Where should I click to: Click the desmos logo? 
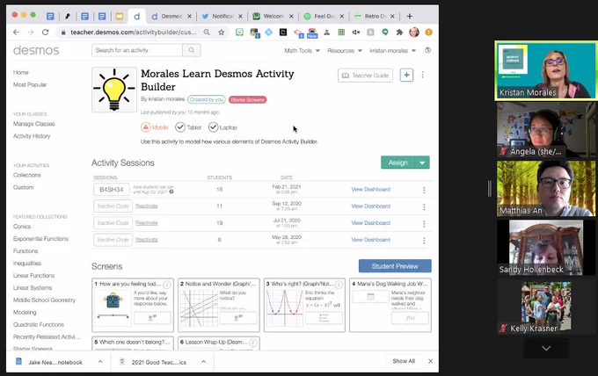[36, 50]
